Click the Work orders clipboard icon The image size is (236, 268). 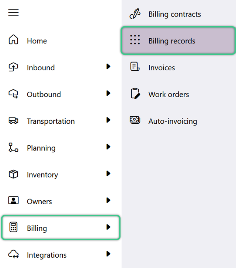click(x=135, y=94)
